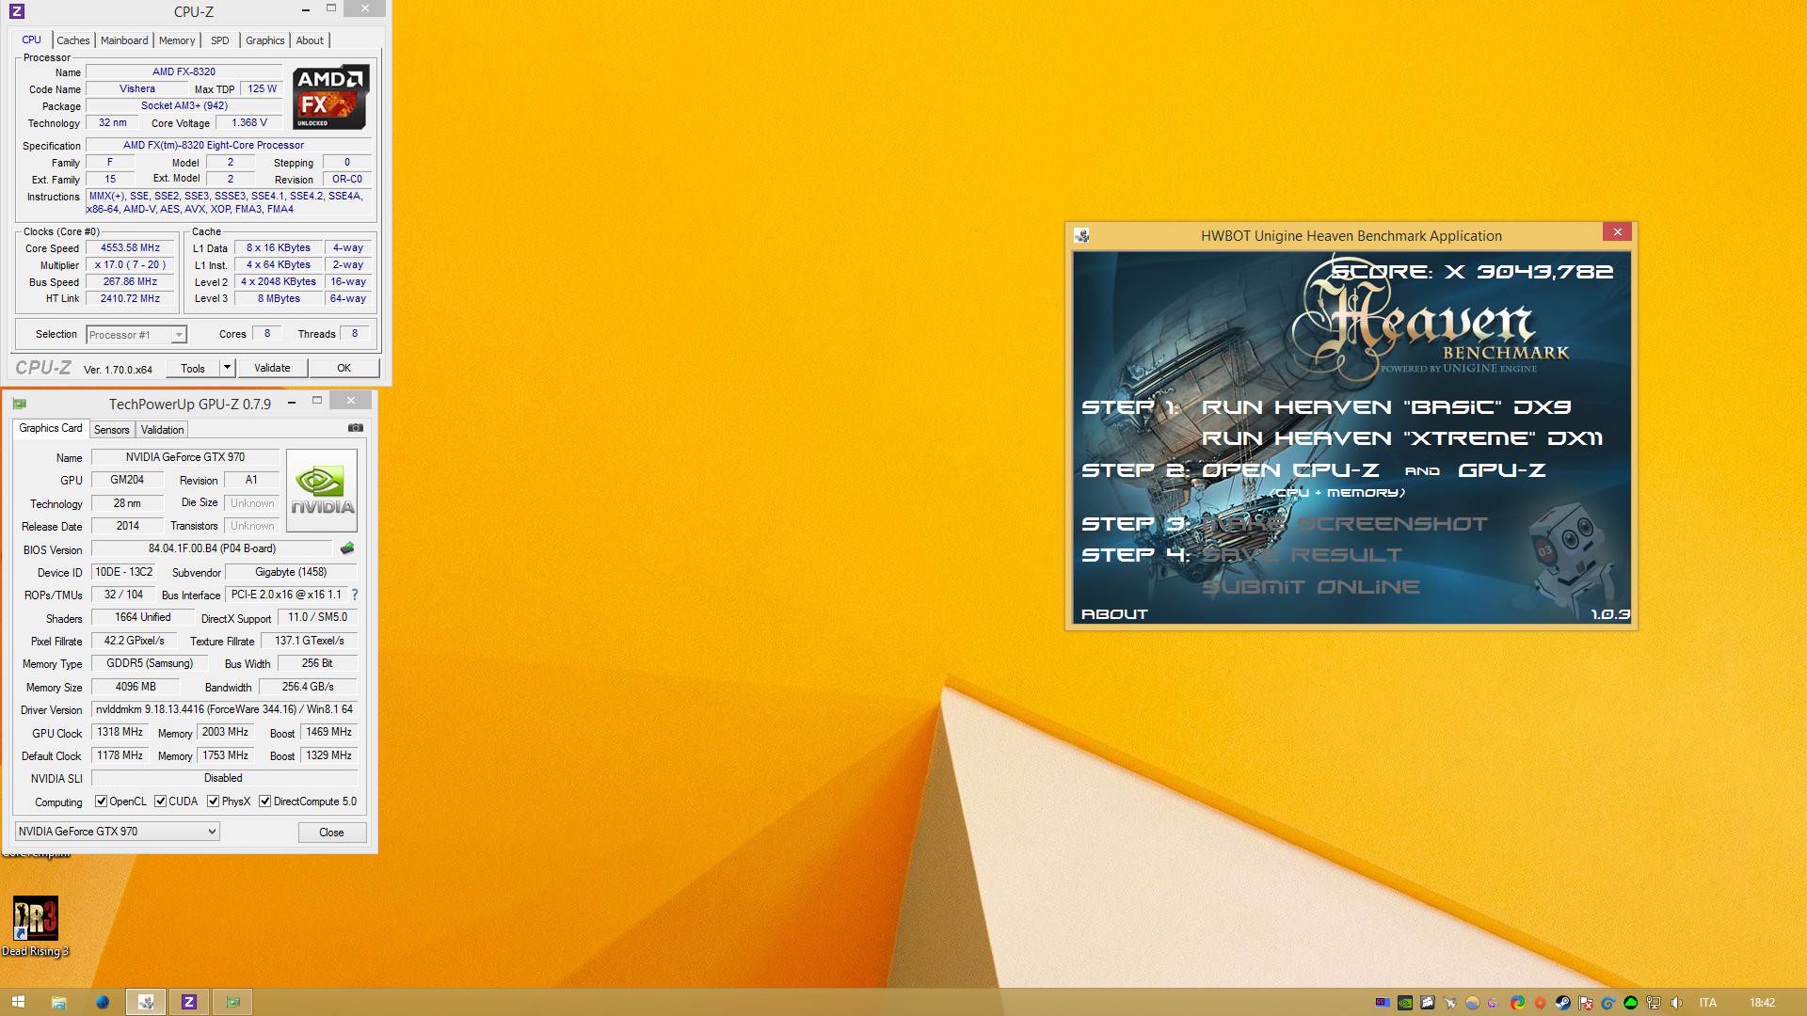
Task: Switch to GPU-Z taskbar button
Action: pos(232,1002)
